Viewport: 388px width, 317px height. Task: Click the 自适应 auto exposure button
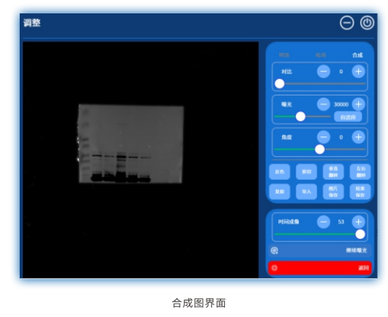click(348, 117)
